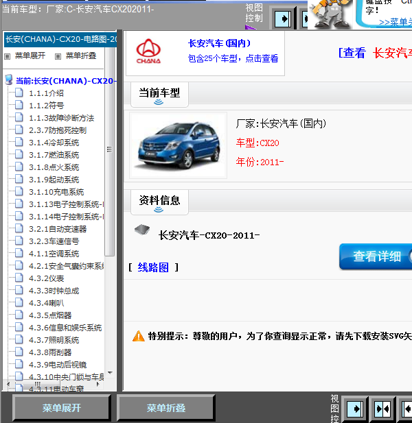The image size is (412, 423).
Task: Open 4.3.7照明系统 item
Action: [54, 340]
